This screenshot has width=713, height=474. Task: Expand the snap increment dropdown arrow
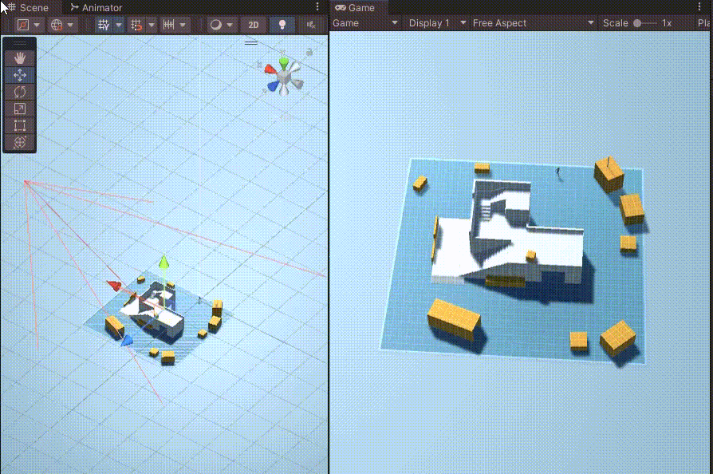point(183,25)
